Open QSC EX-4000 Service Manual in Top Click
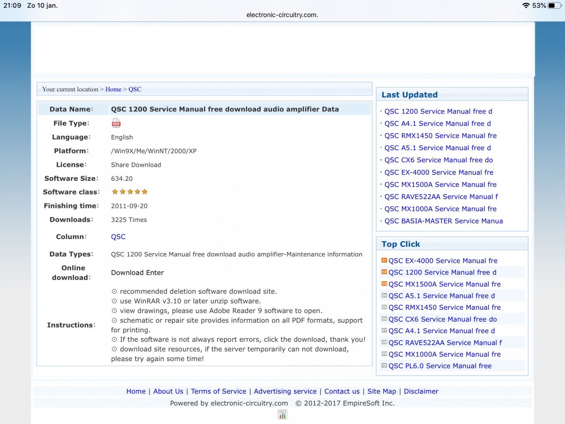This screenshot has height=424, width=565. point(443,261)
